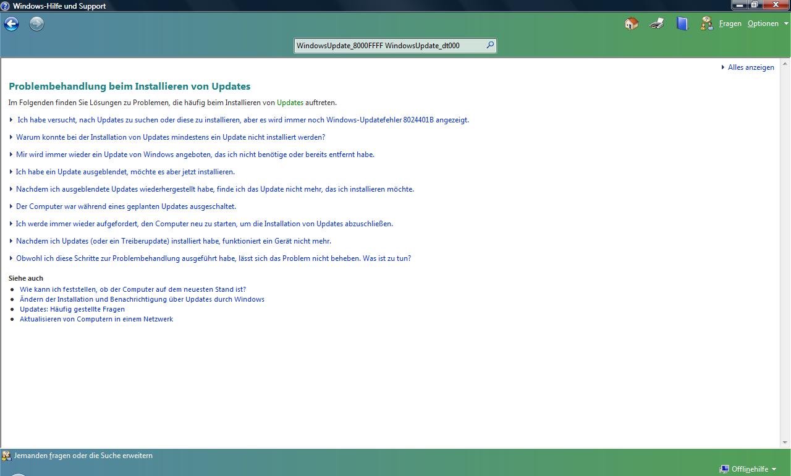Open the Offlinehilfe dropdown
This screenshot has width=791, height=476.
pyautogui.click(x=748, y=469)
